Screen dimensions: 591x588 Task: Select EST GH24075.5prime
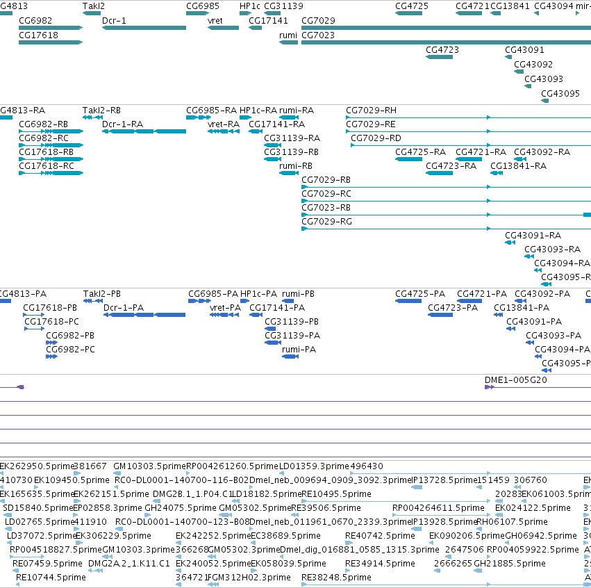[x=148, y=515]
